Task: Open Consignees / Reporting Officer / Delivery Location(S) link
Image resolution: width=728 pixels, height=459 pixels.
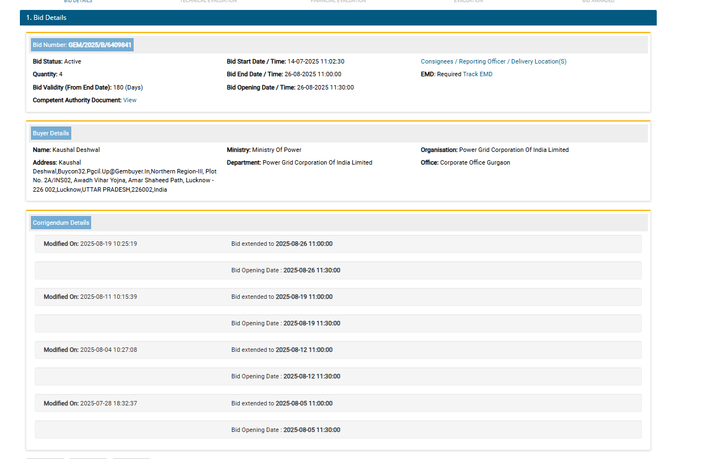Action: click(x=493, y=62)
